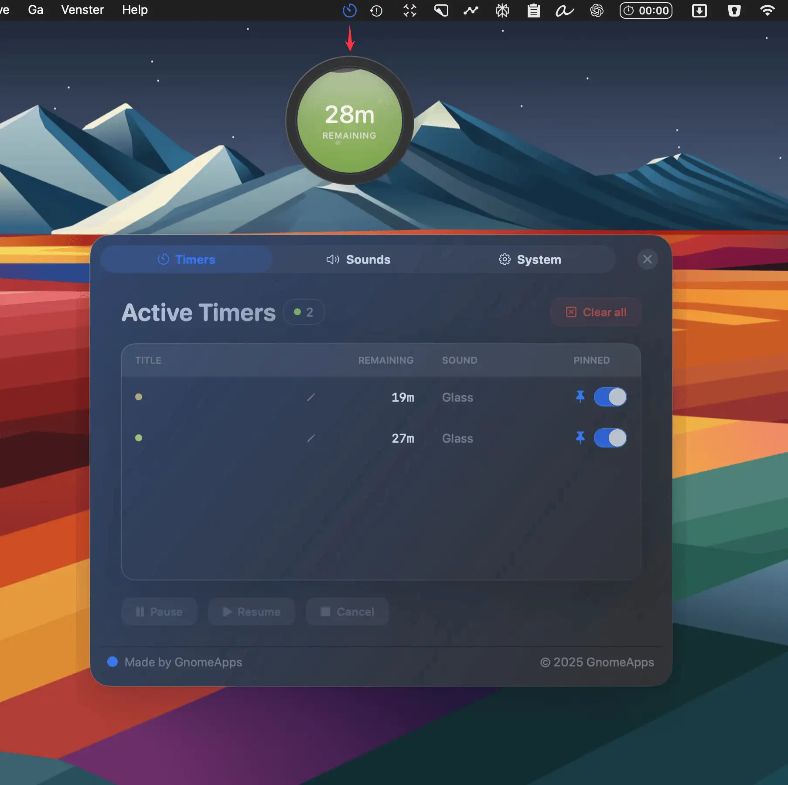Click the PINNED column header
The height and width of the screenshot is (785, 788).
tap(592, 360)
